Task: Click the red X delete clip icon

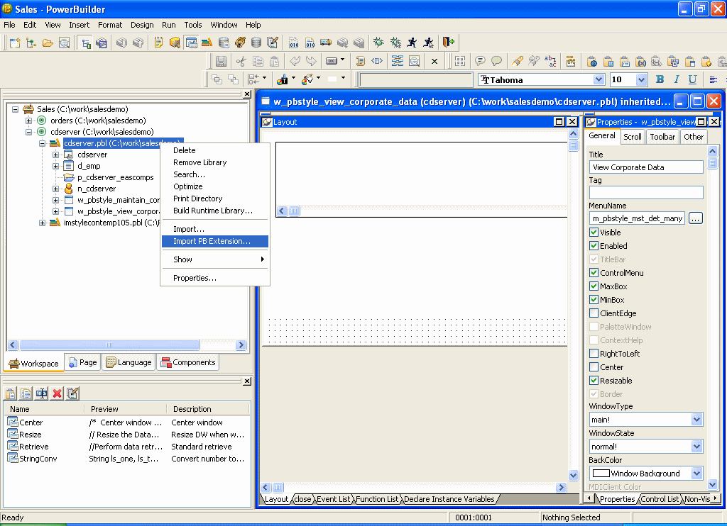Action: coord(57,393)
